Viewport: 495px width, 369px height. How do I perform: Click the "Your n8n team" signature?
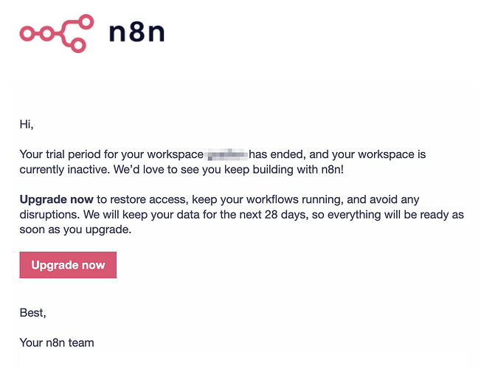pos(57,342)
